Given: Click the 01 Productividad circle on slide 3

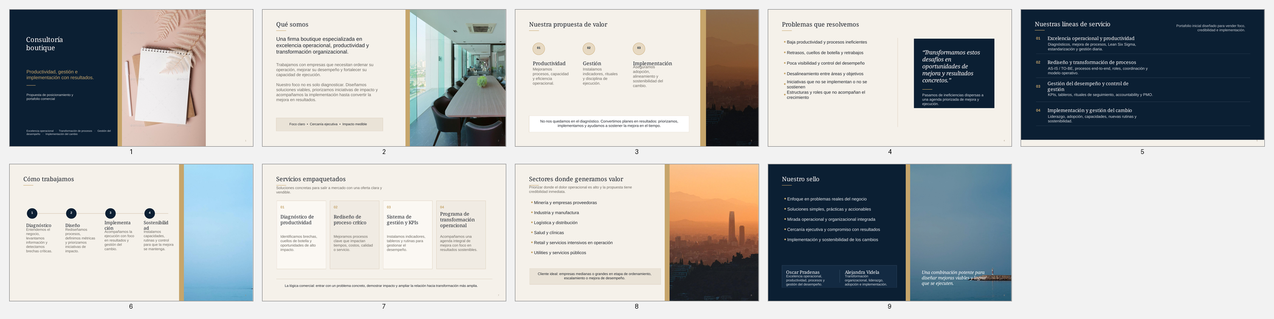Looking at the screenshot, I should [539, 49].
